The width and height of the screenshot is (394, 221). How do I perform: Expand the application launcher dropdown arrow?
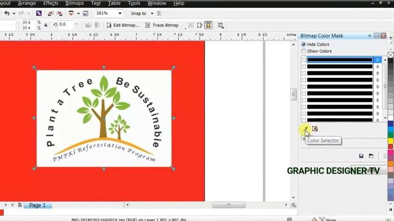point(78,14)
